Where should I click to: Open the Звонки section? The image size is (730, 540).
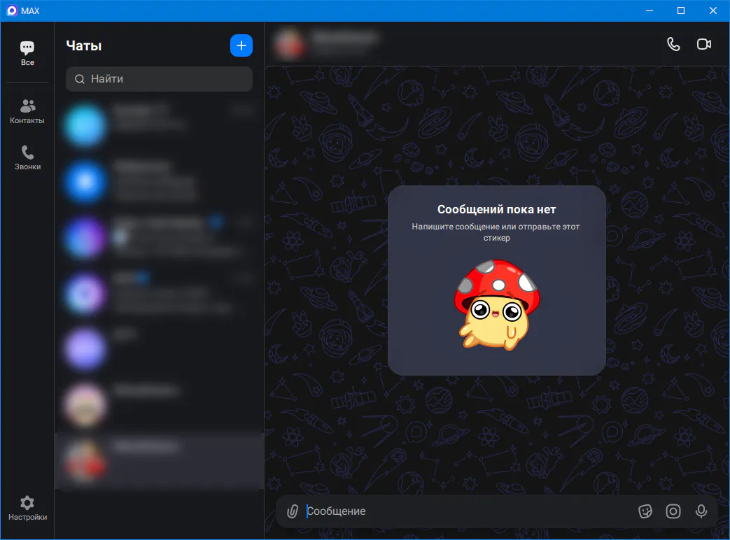click(27, 157)
